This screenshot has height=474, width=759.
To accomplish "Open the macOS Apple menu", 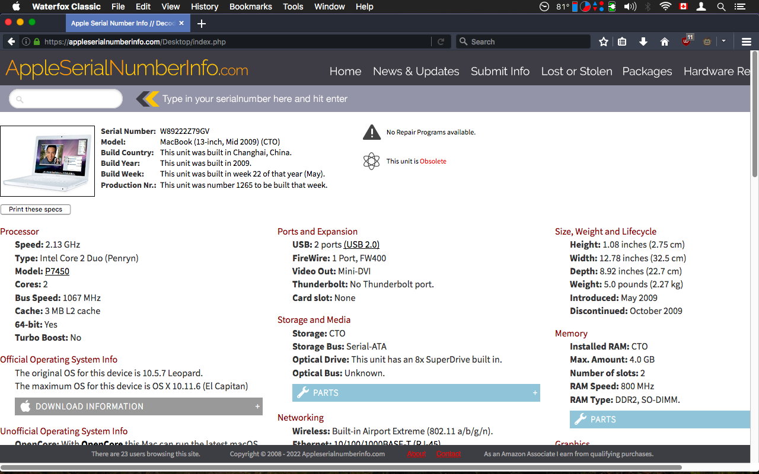I will (16, 7).
